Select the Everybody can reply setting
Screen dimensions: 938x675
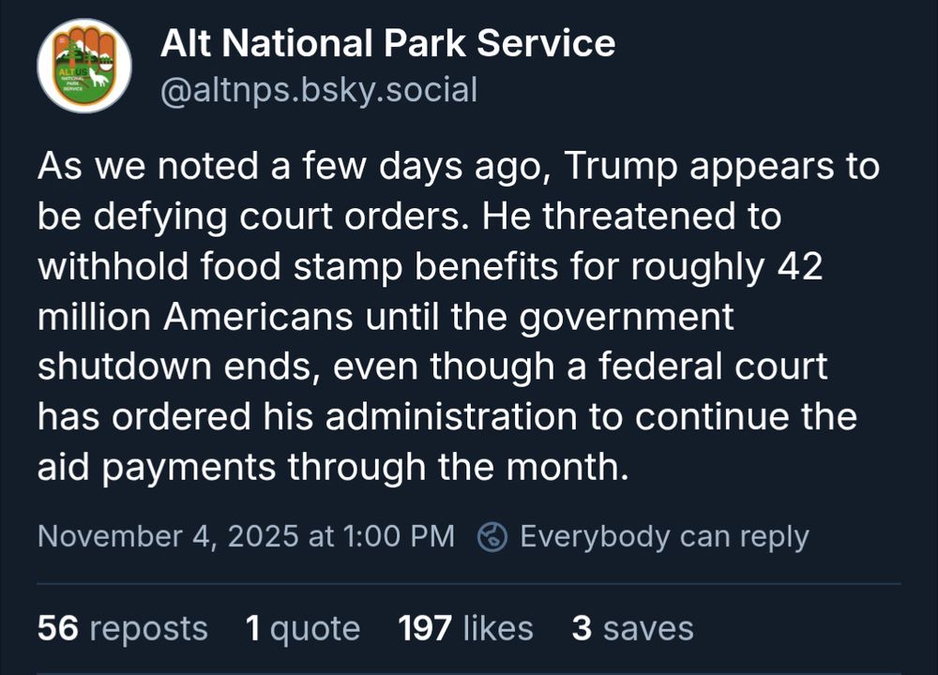coord(664,537)
